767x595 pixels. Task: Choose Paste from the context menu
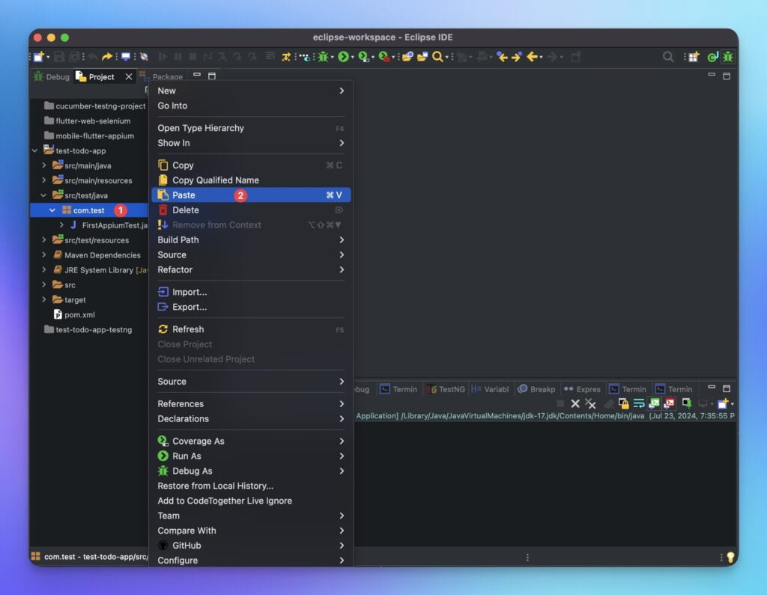coord(250,195)
